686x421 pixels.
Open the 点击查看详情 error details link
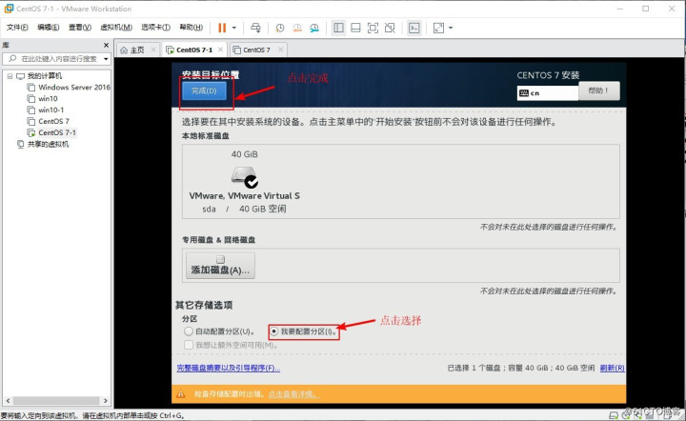click(x=293, y=394)
